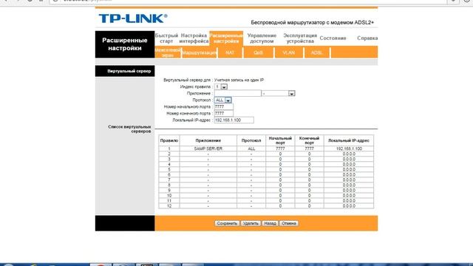Click the Отмена button
The width and height of the screenshot is (473, 266).
[289, 223]
